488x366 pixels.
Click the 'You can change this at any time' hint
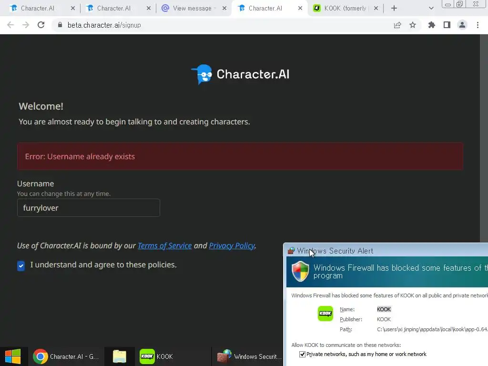64,193
